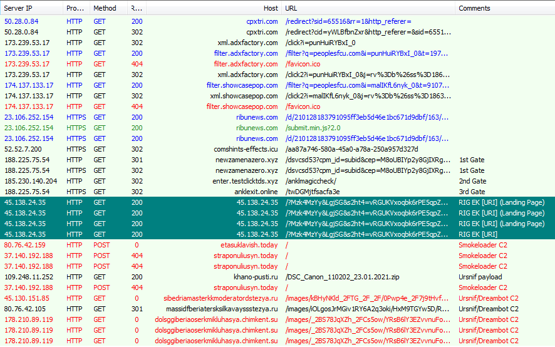Select IP 45.130.151.85

[27, 298]
